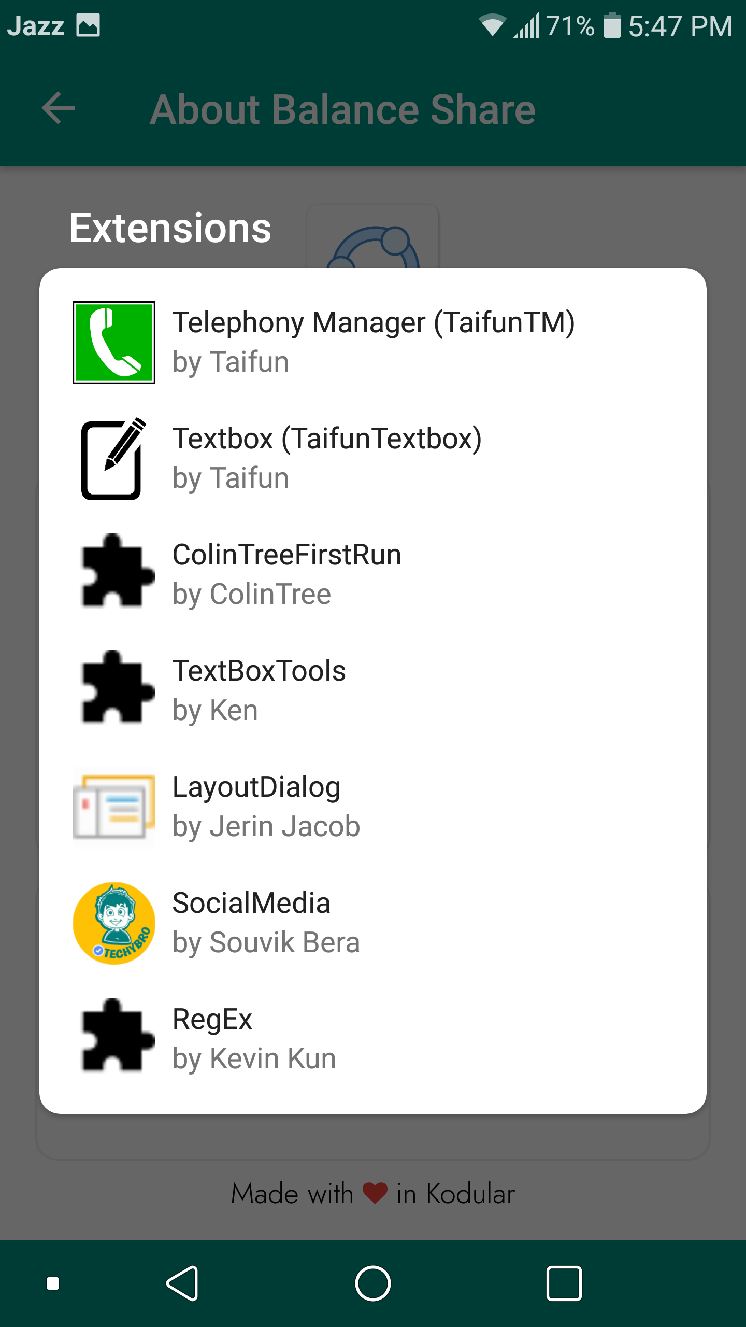
Task: Tap the SocialMedia TechyBro avatar icon
Action: (114, 923)
